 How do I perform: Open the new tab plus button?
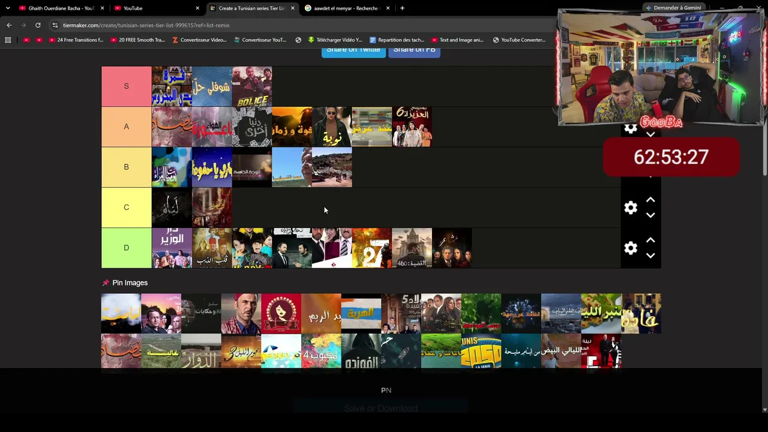[x=402, y=8]
